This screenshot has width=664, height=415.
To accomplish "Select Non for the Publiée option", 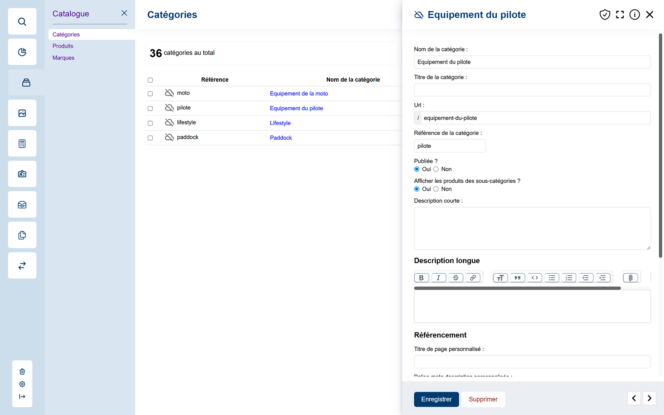I will tap(436, 169).
